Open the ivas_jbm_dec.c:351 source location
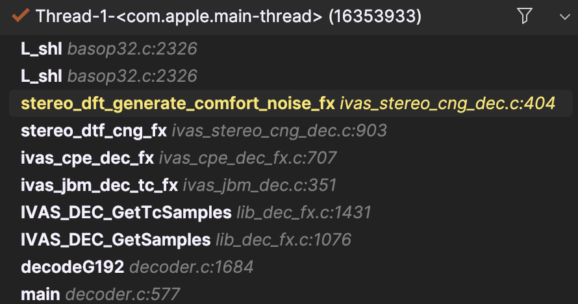The width and height of the screenshot is (578, 304). click(260, 185)
